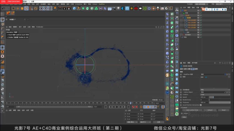The image size is (234, 131).
Task: Go to the start of animation
Action: coord(106,107)
